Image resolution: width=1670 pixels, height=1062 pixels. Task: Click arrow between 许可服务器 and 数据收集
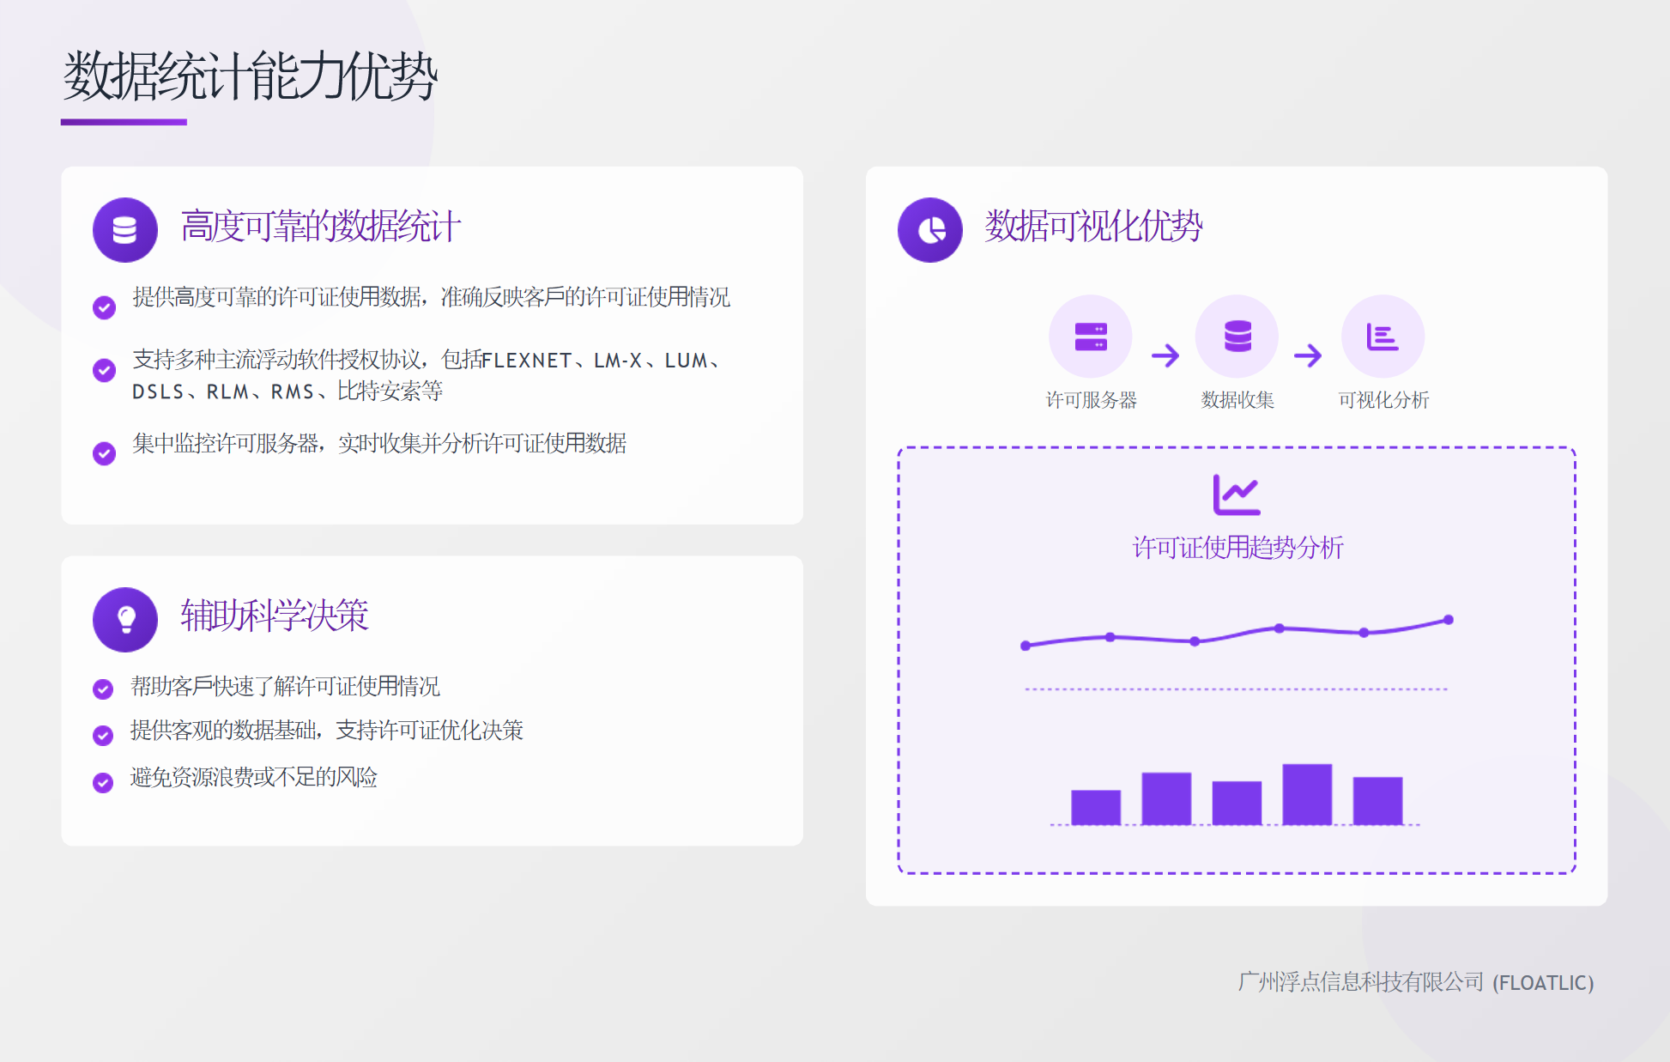tap(1165, 355)
